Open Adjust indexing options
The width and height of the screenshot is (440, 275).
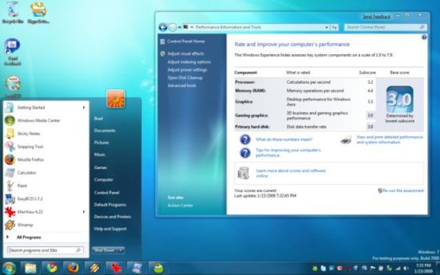189,62
